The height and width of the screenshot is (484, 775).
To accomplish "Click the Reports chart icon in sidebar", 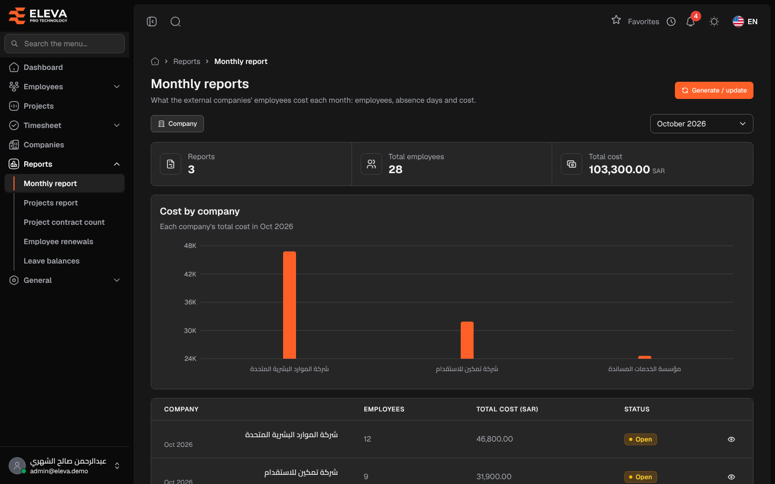I will coord(14,164).
